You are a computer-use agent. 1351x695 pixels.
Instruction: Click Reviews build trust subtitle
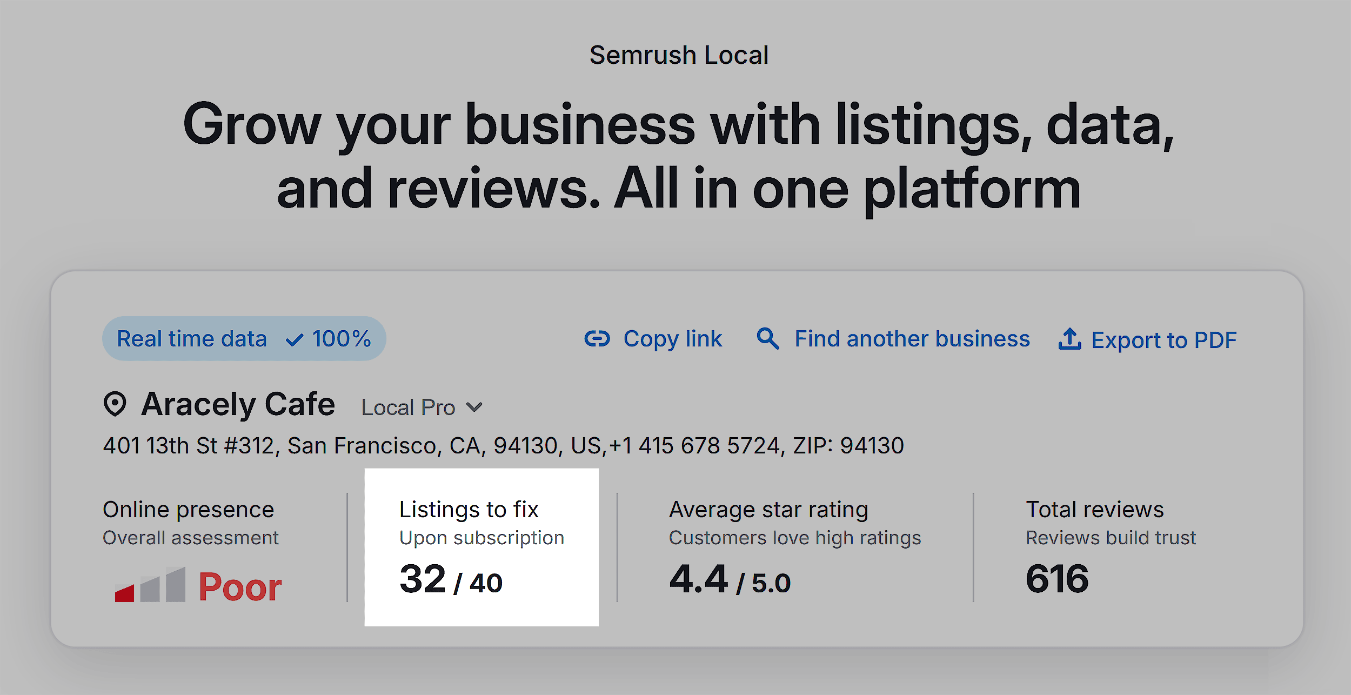[1111, 538]
